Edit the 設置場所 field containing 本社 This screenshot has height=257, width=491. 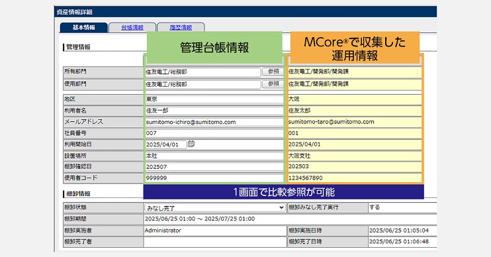tap(214, 156)
